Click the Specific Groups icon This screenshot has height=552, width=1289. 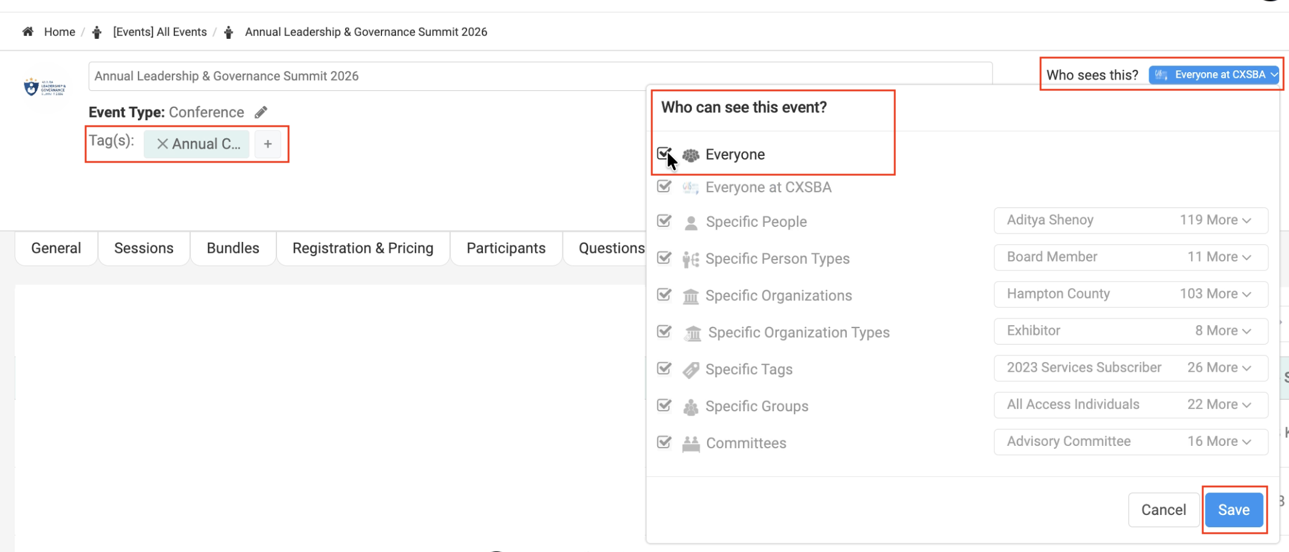coord(691,406)
